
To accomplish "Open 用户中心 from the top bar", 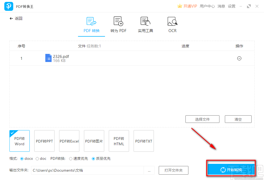I will click(207, 6).
